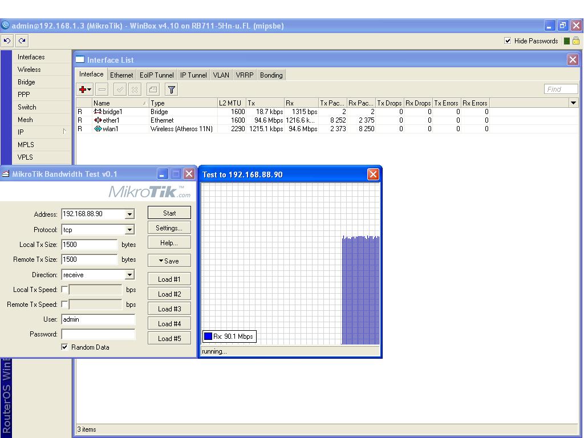Expand the Direction dropdown

[129, 275]
